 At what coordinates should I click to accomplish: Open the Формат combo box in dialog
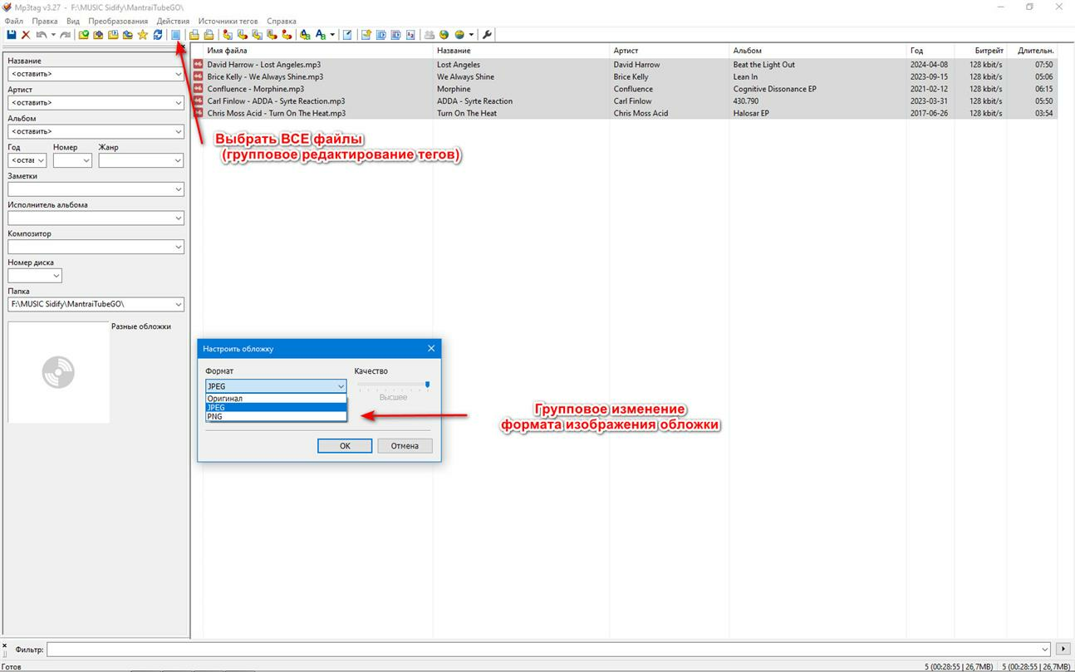pyautogui.click(x=276, y=386)
